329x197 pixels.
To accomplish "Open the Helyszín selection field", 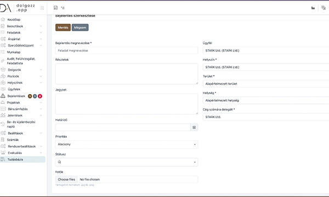I will 266,67.
